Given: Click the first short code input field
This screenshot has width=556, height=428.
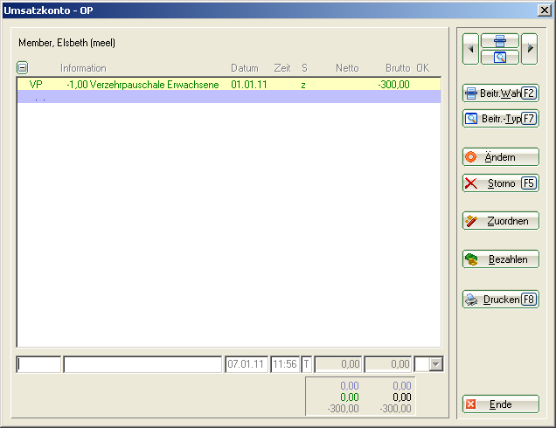Looking at the screenshot, I should [38, 364].
